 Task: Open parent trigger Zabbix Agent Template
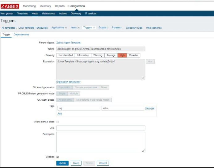68,43
